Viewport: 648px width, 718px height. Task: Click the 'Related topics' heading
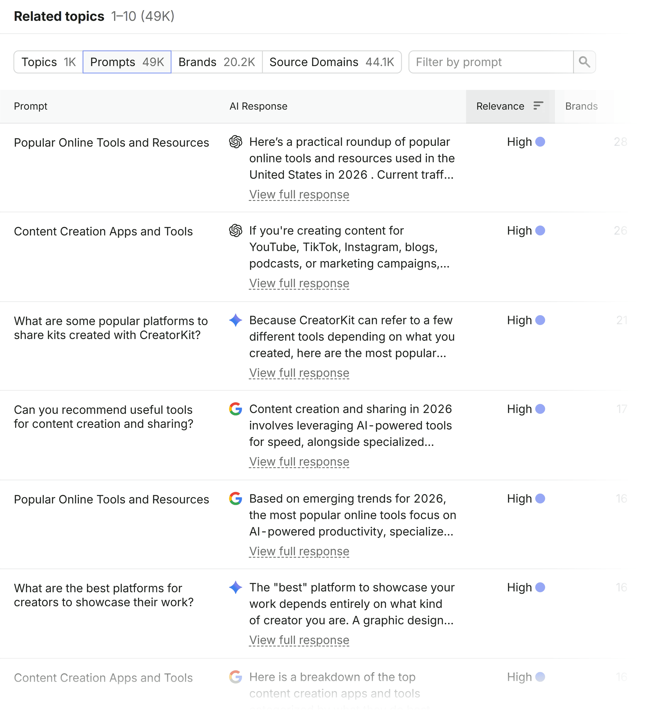(x=59, y=16)
